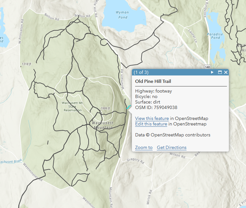The image size is (246, 208).
Task: Click the 'Surface: dirt' attribute
Action: pos(147,102)
